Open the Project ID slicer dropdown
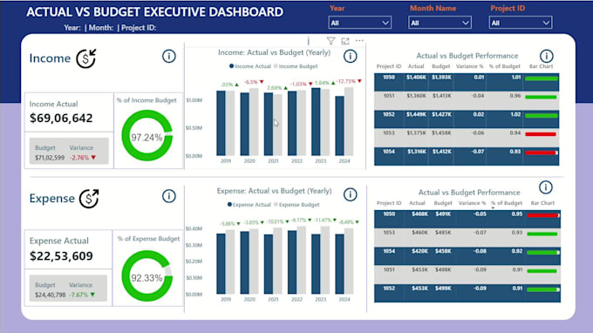 click(520, 23)
